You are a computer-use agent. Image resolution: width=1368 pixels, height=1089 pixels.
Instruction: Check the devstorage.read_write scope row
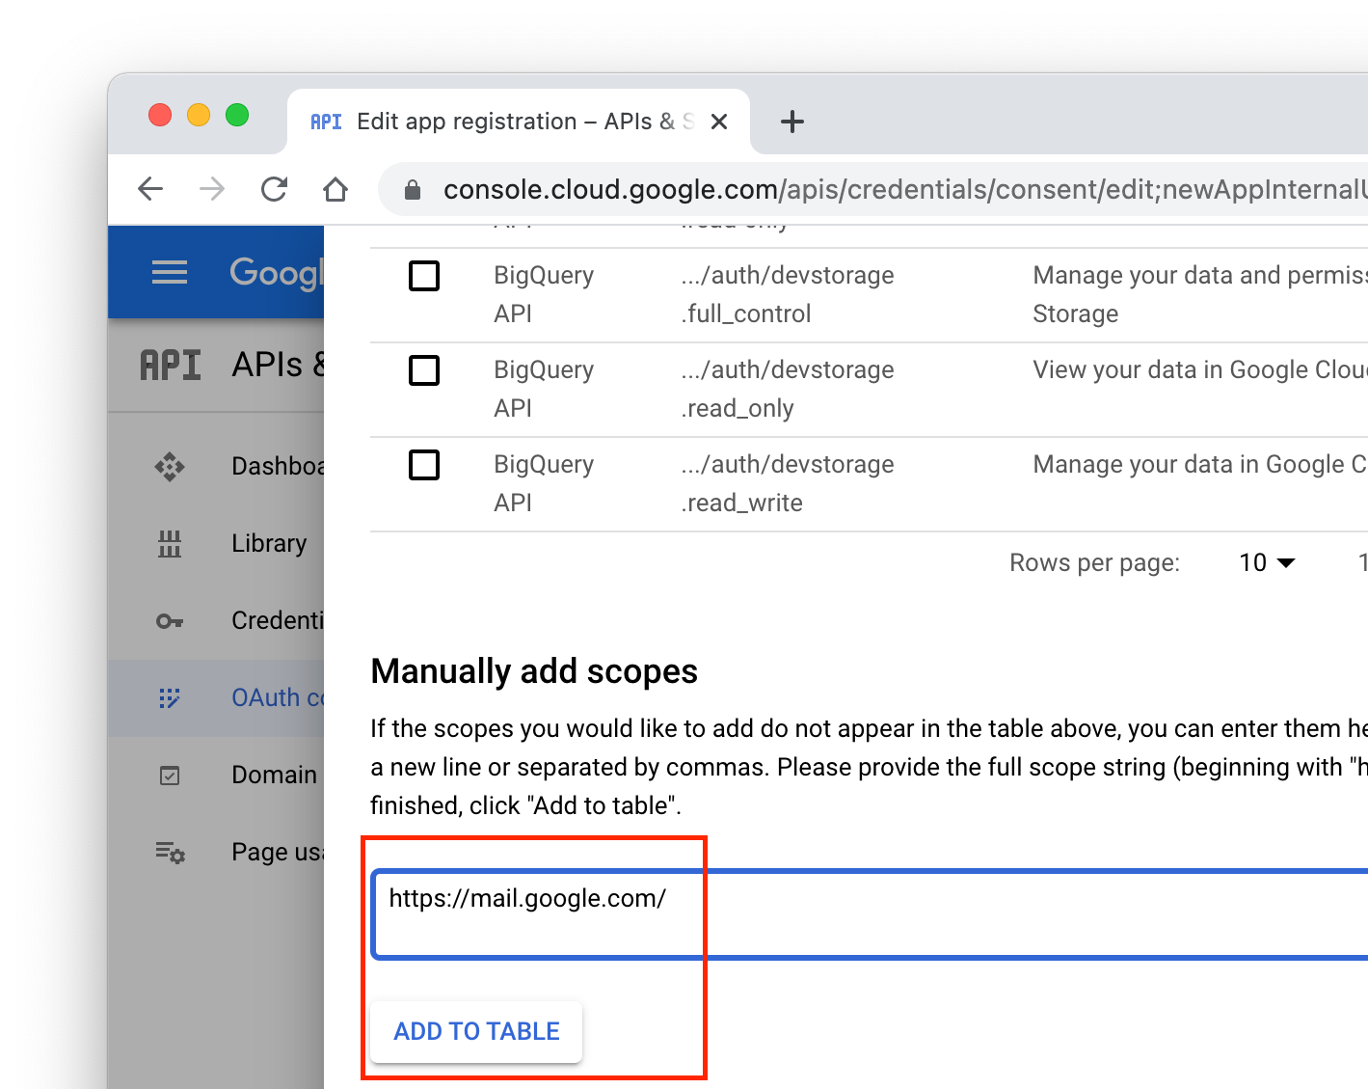tap(424, 465)
